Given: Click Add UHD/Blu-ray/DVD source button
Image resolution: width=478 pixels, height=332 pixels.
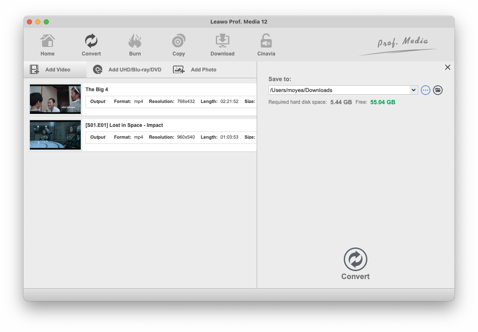Looking at the screenshot, I should 127,70.
